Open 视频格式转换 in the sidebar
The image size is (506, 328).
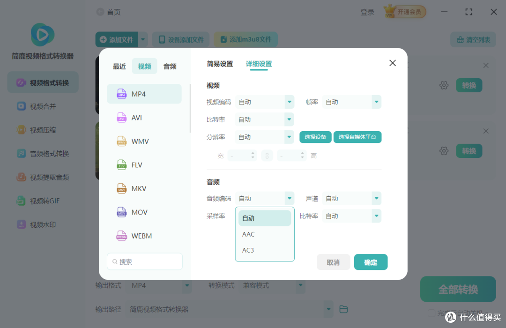tap(43, 82)
